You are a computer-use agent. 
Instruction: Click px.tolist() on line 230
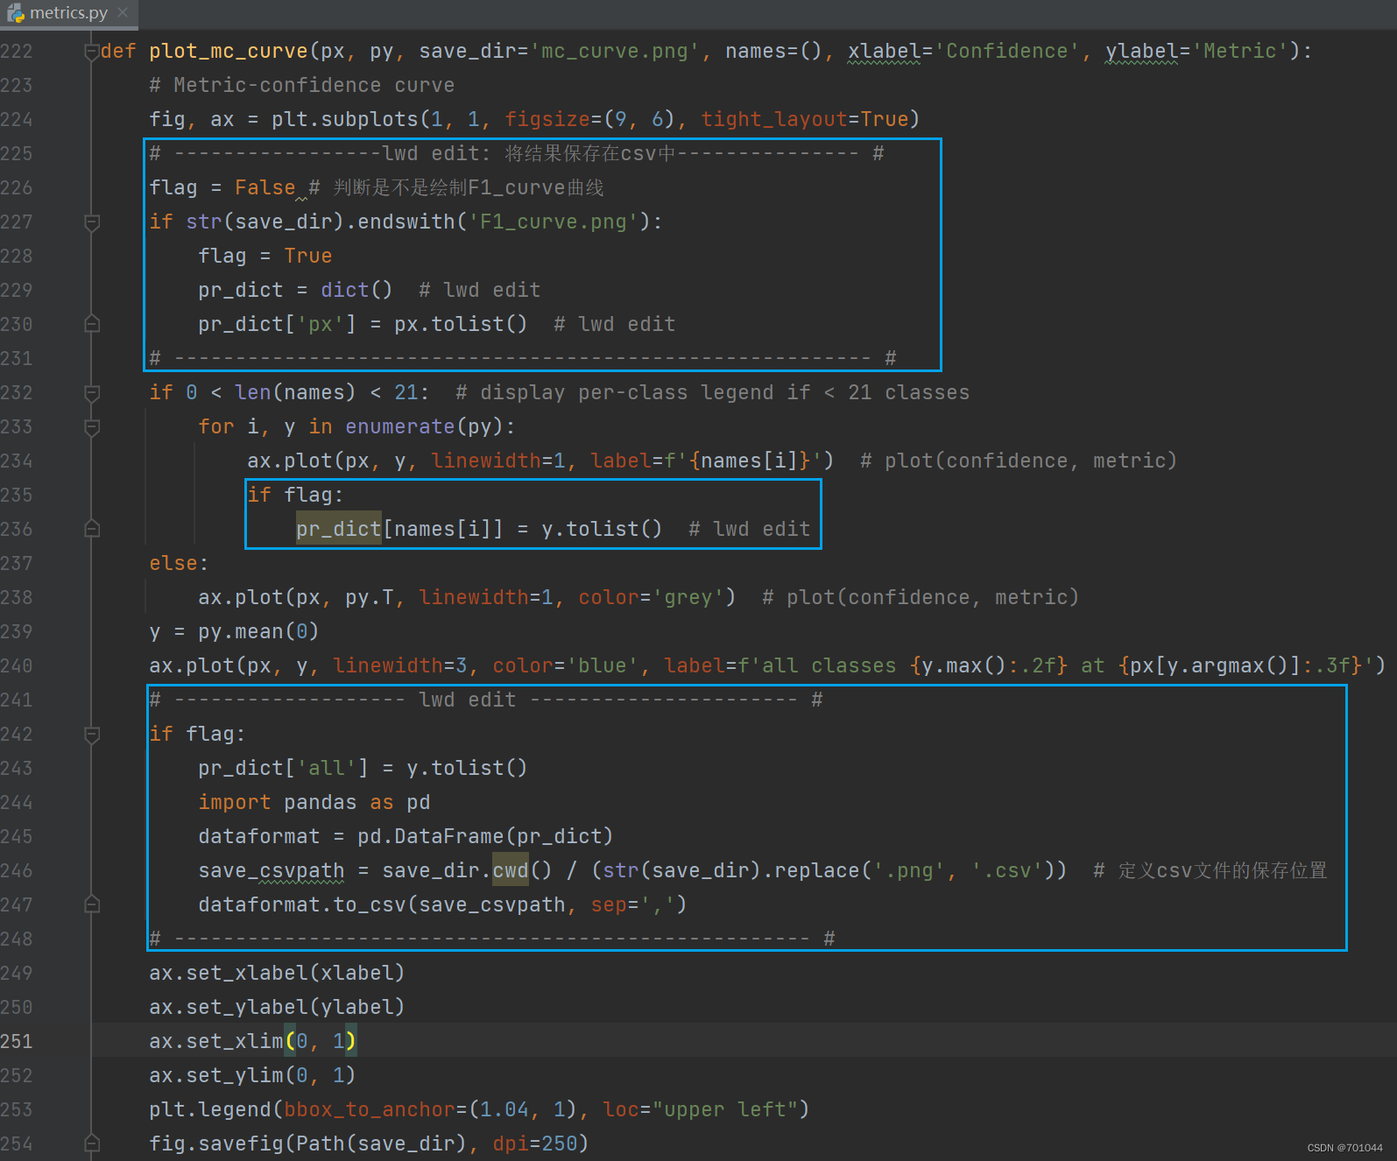(461, 325)
